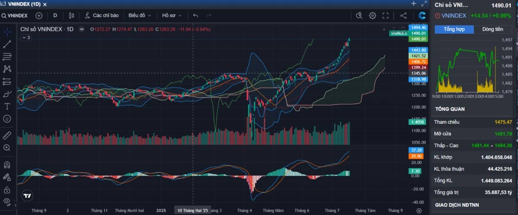The height and width of the screenshot is (215, 518).
Task: Click the zoom in magnifier tool
Action: [x=7, y=147]
